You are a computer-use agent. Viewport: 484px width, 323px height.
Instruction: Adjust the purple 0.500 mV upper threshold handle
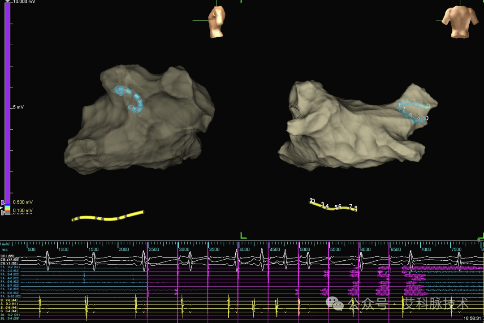click(x=3, y=202)
